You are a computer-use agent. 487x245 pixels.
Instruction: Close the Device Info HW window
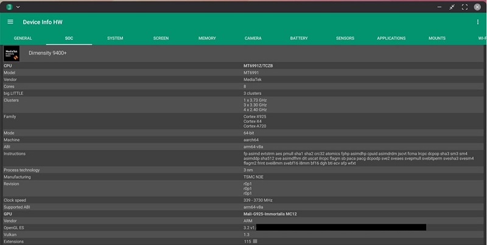point(477,7)
